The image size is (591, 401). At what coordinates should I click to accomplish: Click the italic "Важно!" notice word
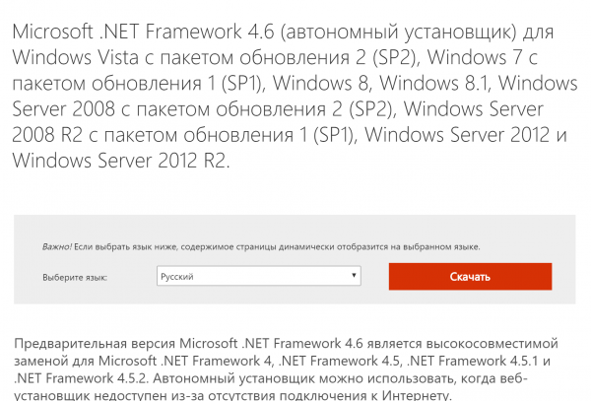pos(56,246)
